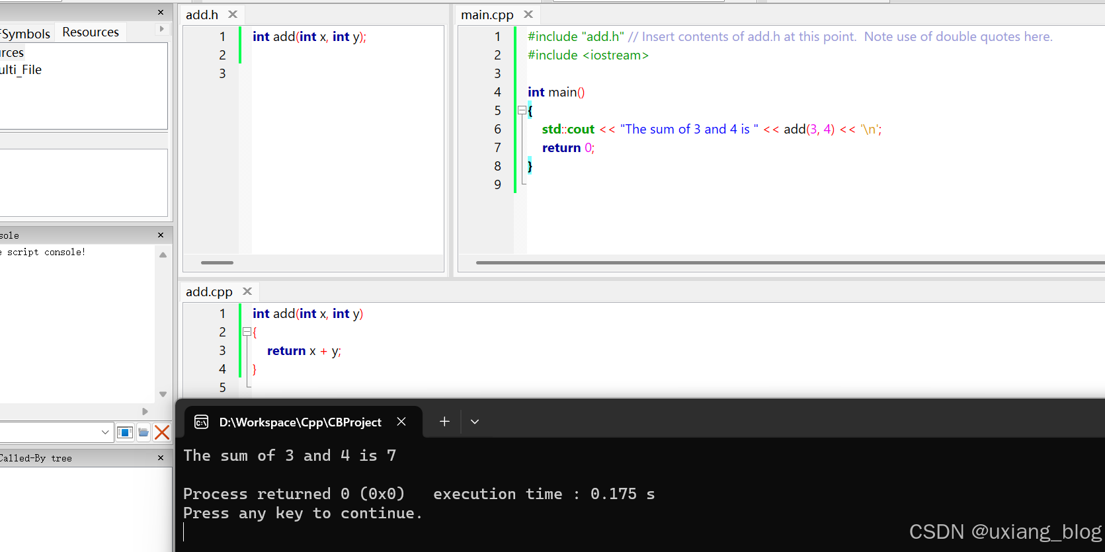1105x552 pixels.
Task: Click the load script folder icon
Action: tap(143, 432)
